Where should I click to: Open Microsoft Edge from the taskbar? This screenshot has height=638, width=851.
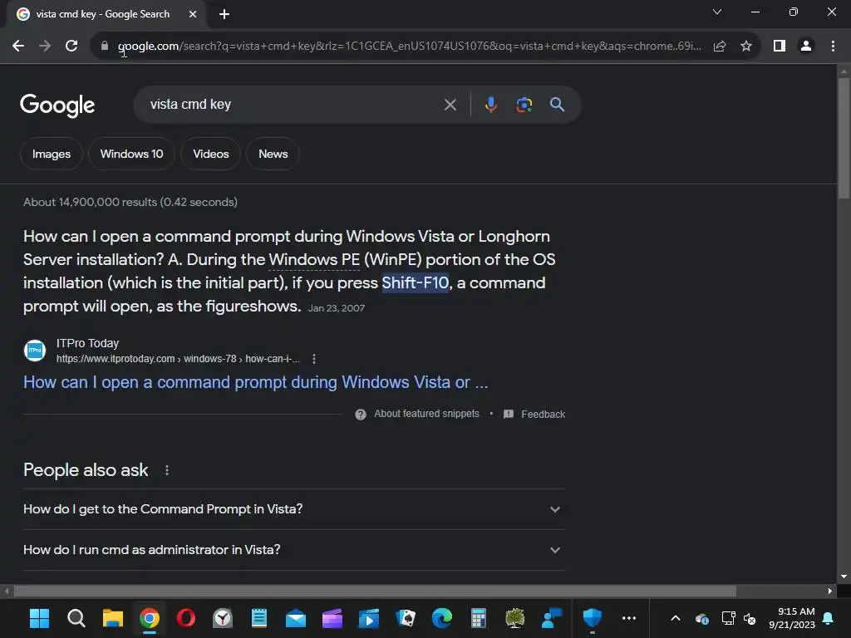point(442,618)
